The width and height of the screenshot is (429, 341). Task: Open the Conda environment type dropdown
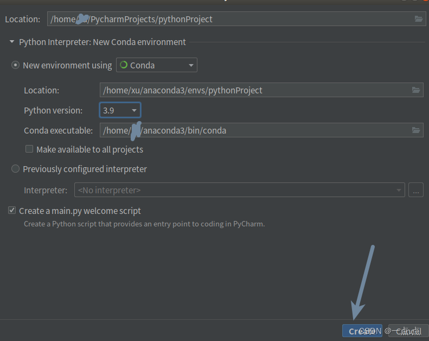click(x=157, y=65)
